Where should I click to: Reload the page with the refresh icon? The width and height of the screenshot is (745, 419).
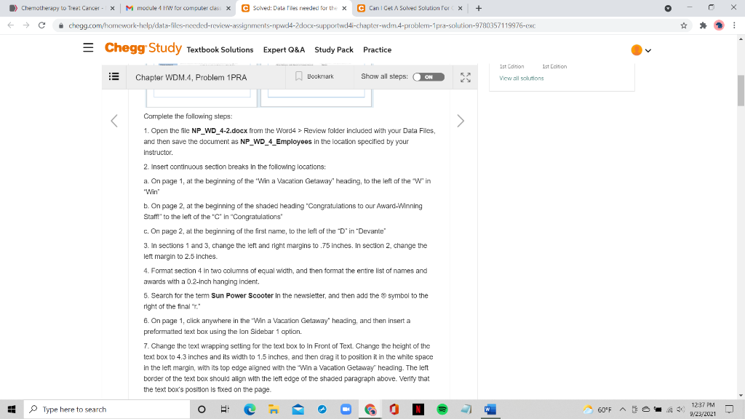41,23
